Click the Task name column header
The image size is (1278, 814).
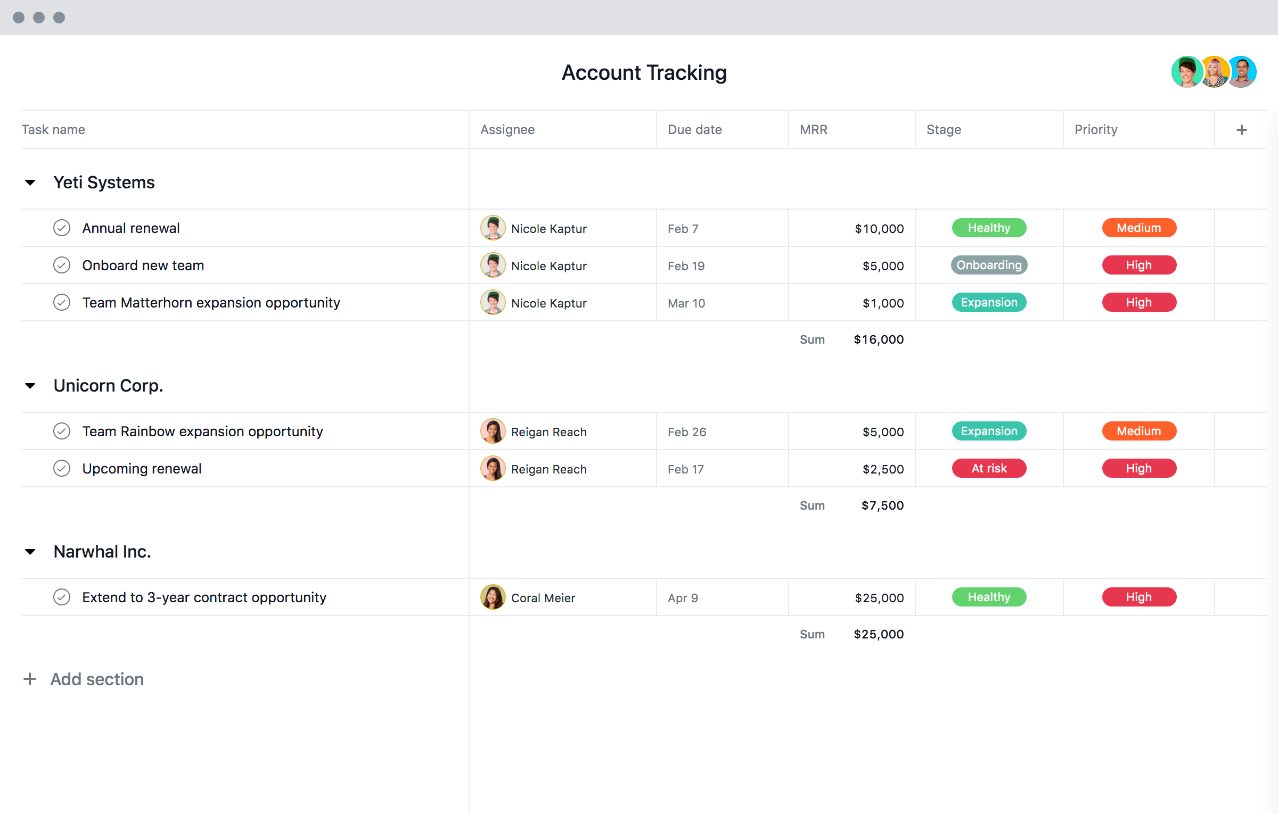[x=53, y=129]
